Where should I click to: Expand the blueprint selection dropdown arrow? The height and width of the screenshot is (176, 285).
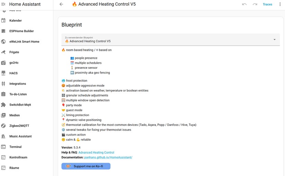(275, 39)
